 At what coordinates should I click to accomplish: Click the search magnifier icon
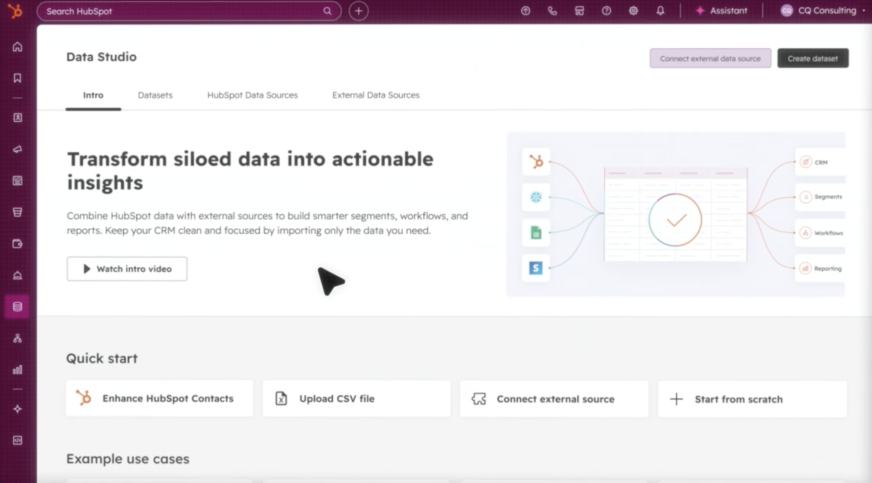point(327,11)
